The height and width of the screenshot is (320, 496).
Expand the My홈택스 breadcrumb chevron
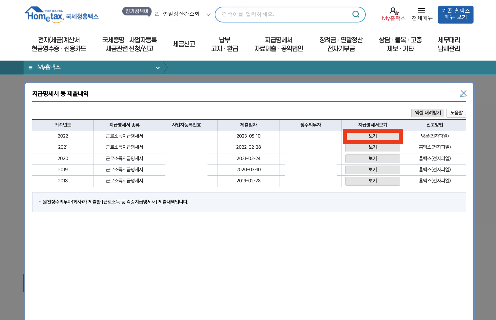[158, 68]
